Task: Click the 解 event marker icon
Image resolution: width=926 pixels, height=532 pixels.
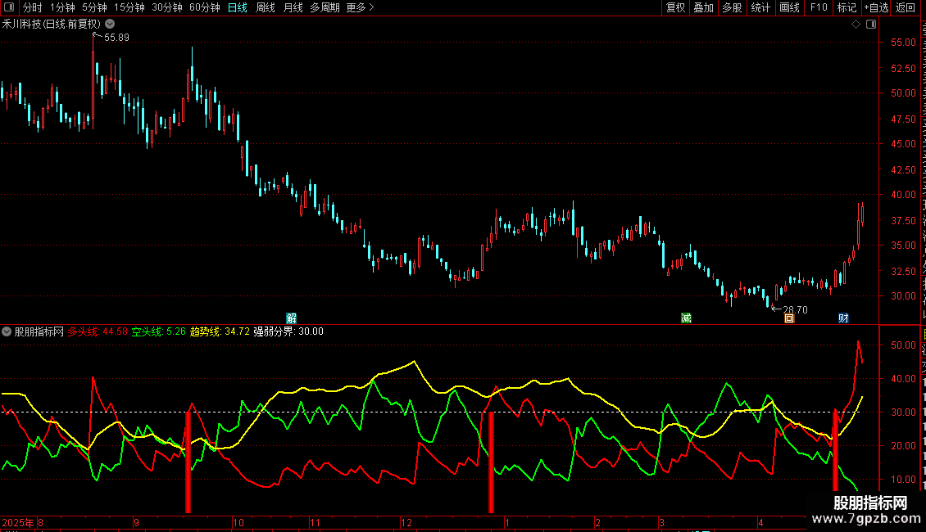Action: 291,318
